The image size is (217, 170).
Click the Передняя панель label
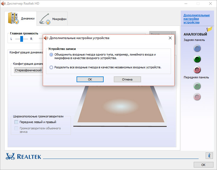click(x=196, y=77)
